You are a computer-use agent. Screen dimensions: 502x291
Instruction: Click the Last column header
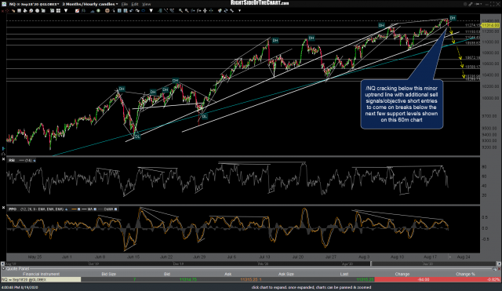pyautogui.click(x=344, y=274)
